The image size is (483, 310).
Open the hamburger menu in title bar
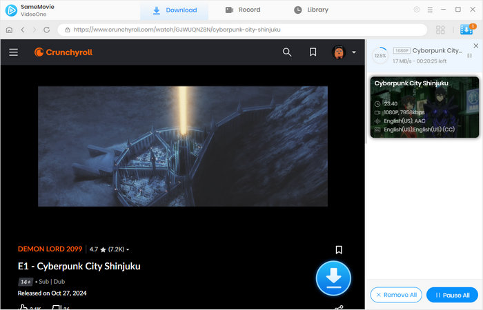tap(430, 10)
